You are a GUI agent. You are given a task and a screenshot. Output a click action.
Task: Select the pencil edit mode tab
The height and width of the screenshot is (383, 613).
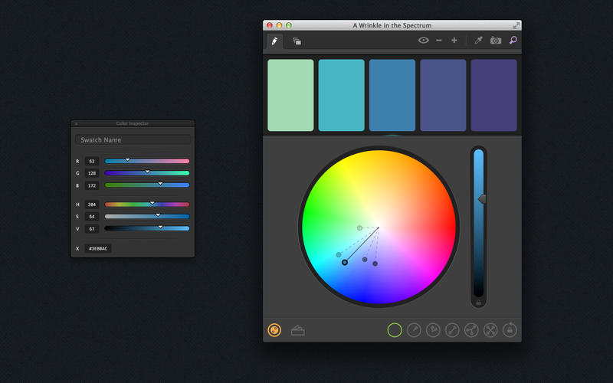point(275,41)
